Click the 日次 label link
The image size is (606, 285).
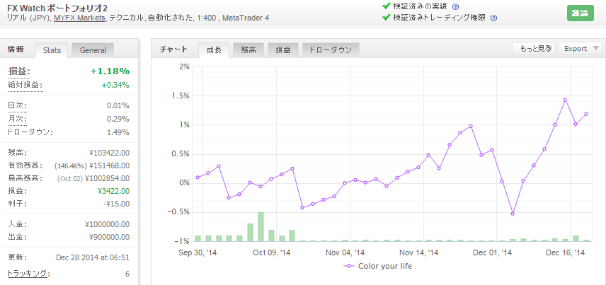tap(18, 106)
